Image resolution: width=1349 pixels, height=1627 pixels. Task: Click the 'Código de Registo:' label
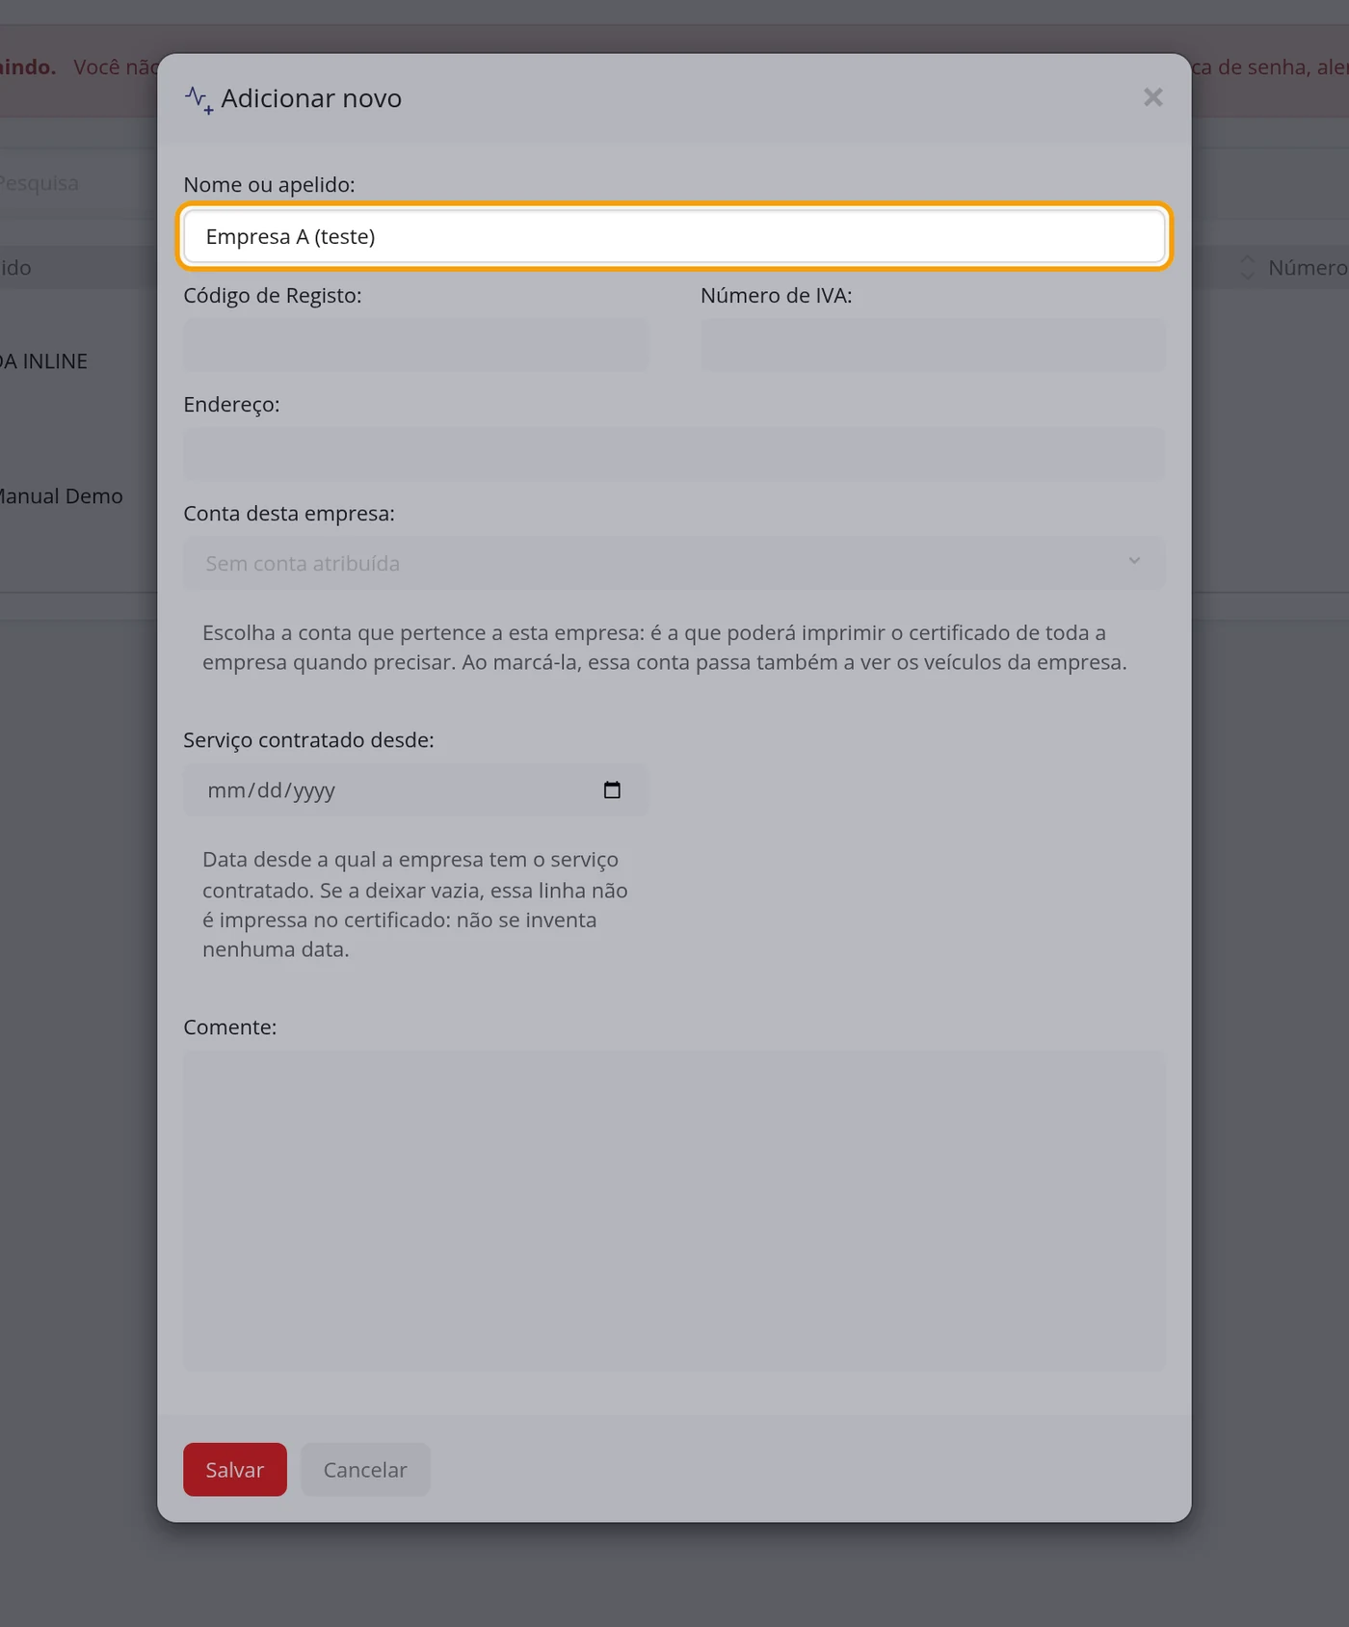(x=273, y=296)
